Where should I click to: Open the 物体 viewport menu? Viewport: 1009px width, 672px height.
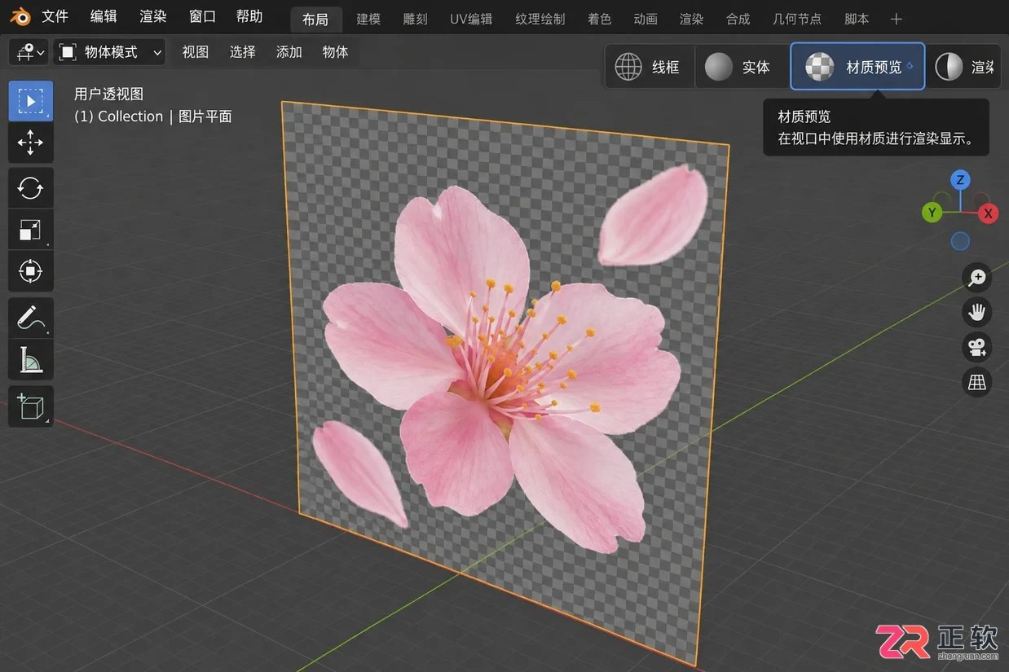(x=336, y=52)
